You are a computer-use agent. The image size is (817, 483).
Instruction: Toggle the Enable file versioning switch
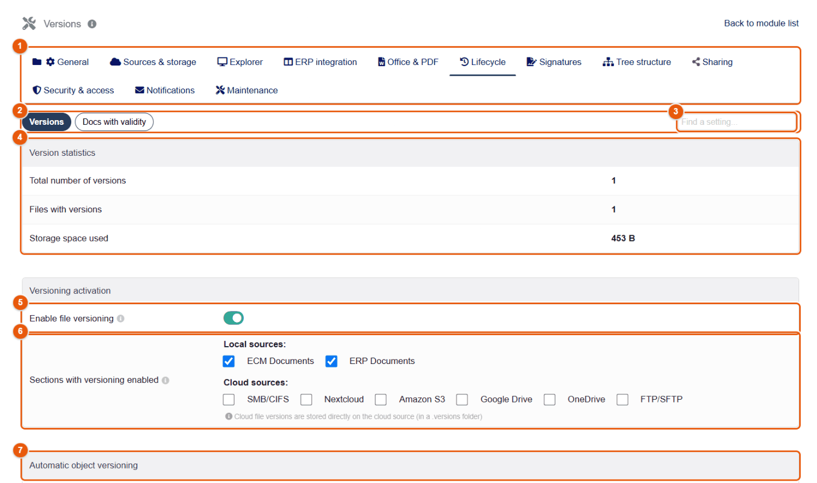tap(233, 318)
